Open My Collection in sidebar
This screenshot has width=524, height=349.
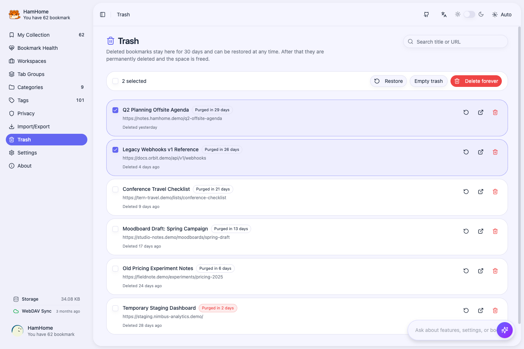coord(47,35)
